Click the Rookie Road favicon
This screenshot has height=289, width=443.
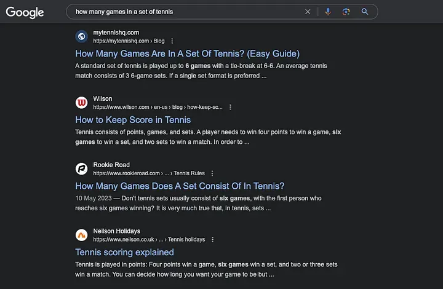[82, 168]
